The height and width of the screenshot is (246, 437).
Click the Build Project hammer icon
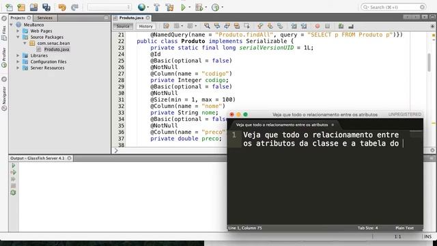tap(157, 8)
